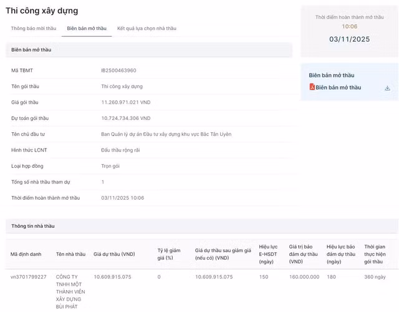Click the page title Thi công xây dựng

(42, 11)
